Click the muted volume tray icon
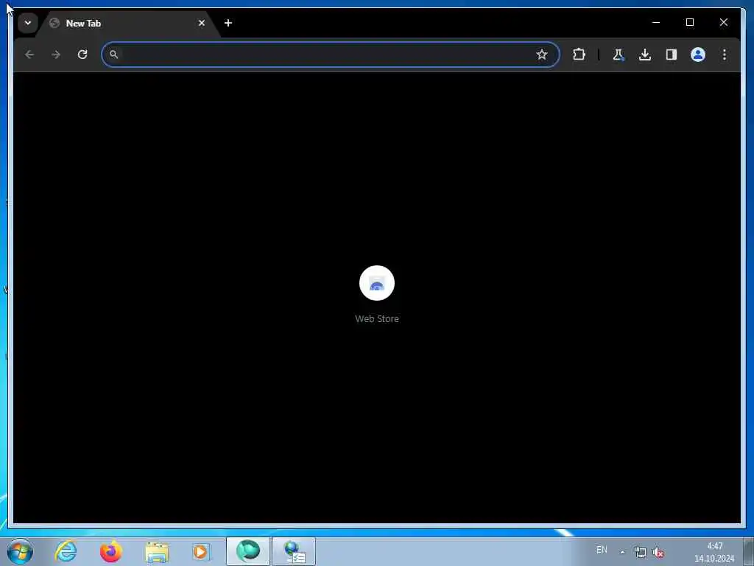 658,553
